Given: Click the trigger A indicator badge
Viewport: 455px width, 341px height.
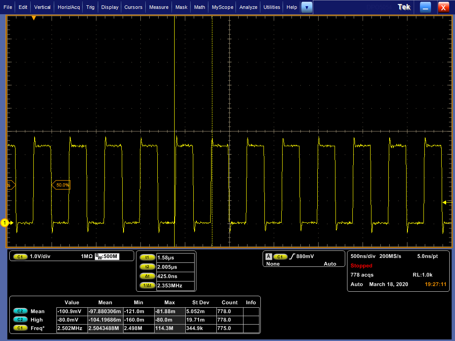Looking at the screenshot, I should point(268,257).
